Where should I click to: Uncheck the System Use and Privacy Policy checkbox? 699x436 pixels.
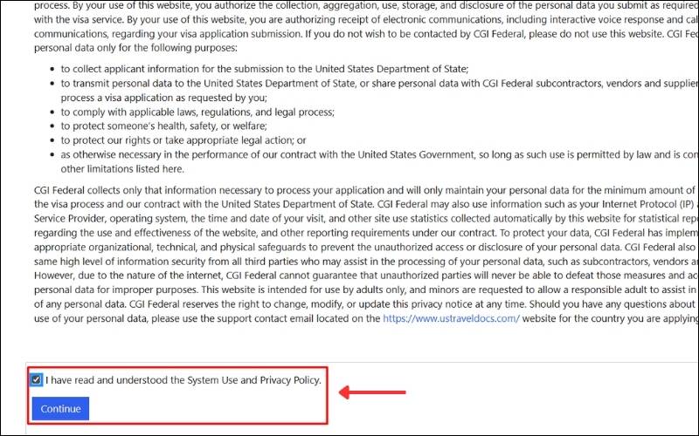point(36,380)
